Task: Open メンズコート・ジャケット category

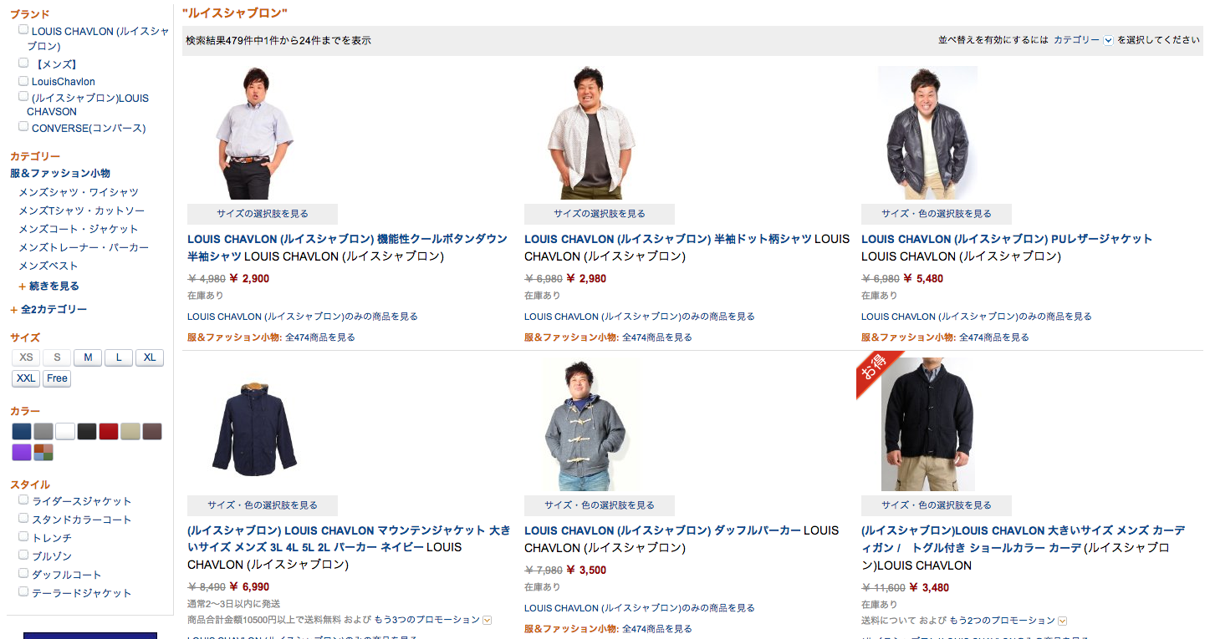Action: click(x=79, y=229)
